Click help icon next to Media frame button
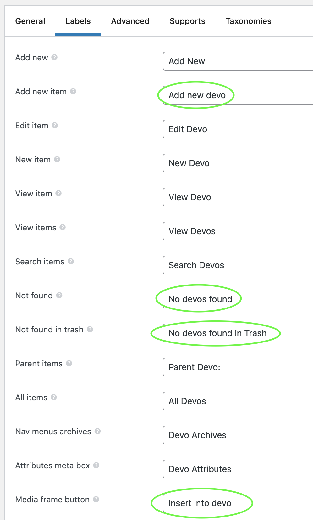 coord(96,499)
